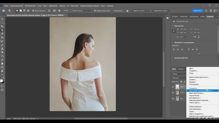Toggle Sample All Layers checkbox

pyautogui.click(x=95, y=11)
